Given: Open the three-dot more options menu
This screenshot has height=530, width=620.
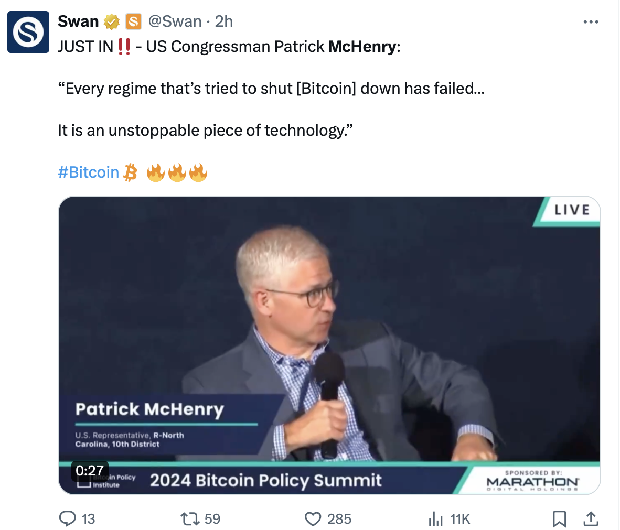Looking at the screenshot, I should pos(591,21).
